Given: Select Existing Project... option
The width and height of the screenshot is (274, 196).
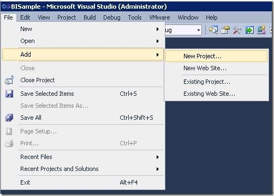Looking at the screenshot, I should 216,82.
